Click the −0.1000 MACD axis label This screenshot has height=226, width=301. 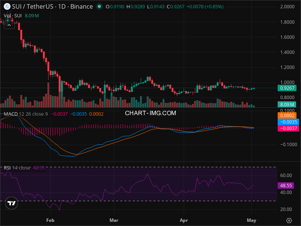click(289, 145)
